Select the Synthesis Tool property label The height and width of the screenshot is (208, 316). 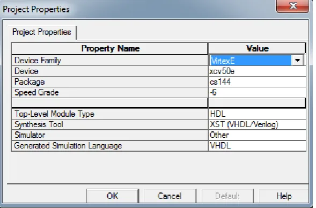click(39, 124)
